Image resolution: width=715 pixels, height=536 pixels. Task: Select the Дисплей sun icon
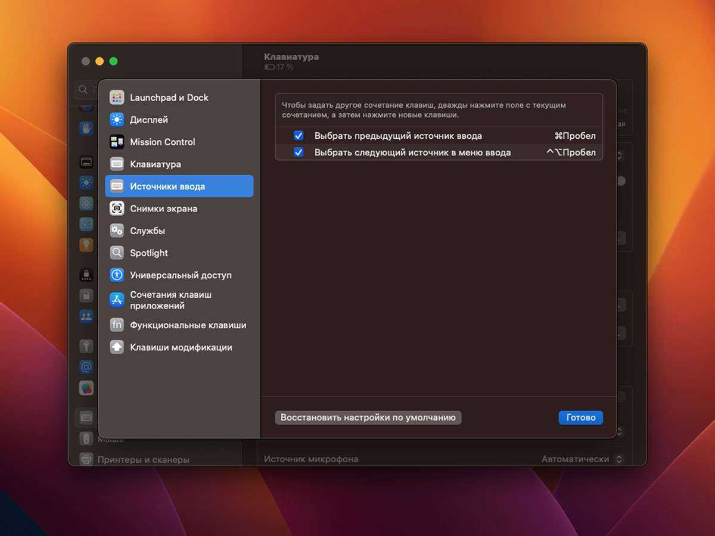pyautogui.click(x=117, y=120)
